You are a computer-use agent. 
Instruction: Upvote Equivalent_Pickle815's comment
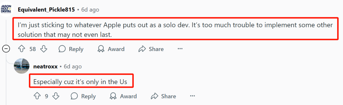[x=21, y=49]
